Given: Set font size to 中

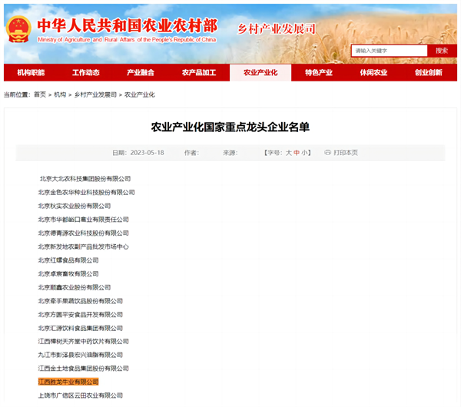Looking at the screenshot, I should pyautogui.click(x=297, y=153).
